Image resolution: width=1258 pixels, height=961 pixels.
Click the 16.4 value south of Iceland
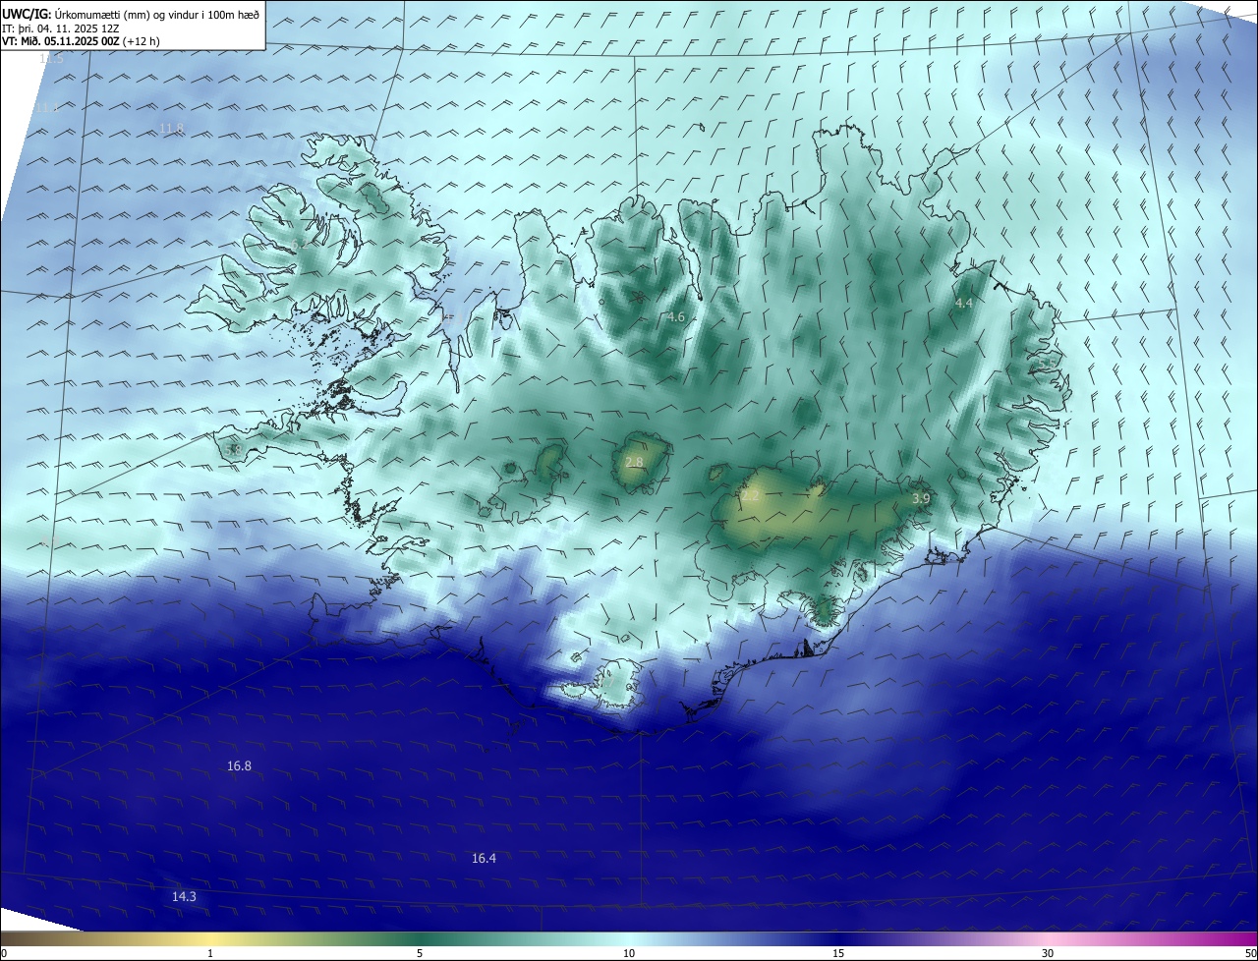point(484,858)
